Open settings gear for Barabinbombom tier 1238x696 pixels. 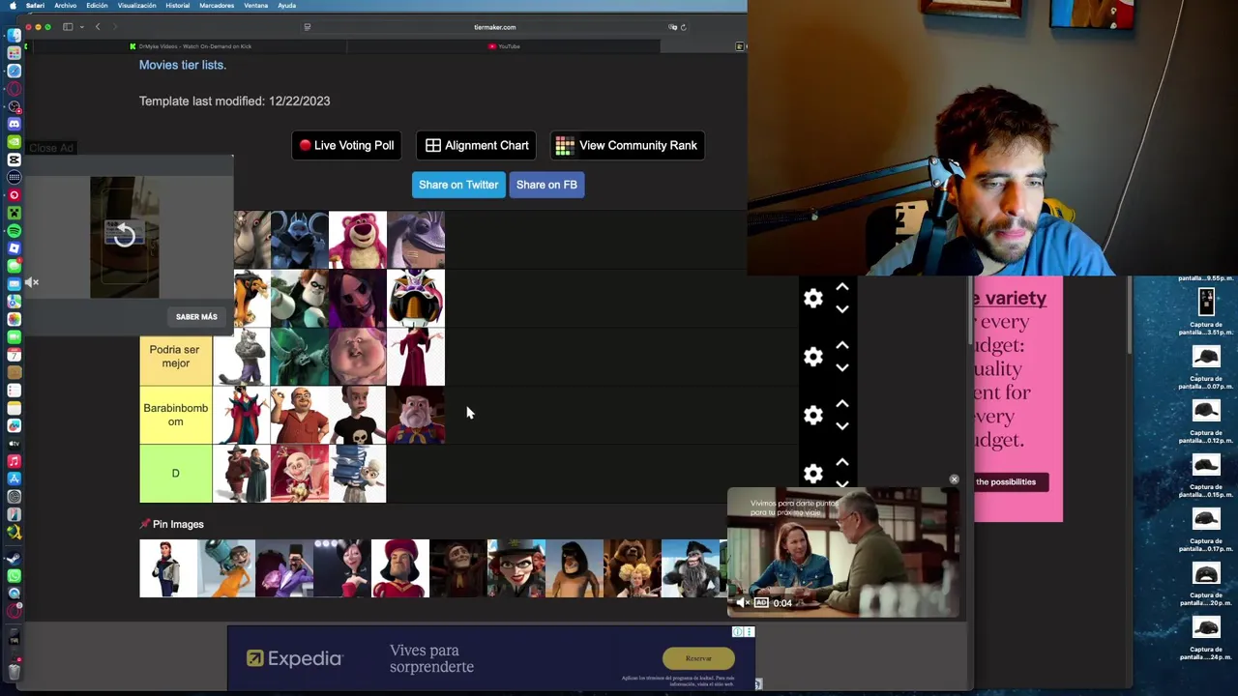click(813, 415)
